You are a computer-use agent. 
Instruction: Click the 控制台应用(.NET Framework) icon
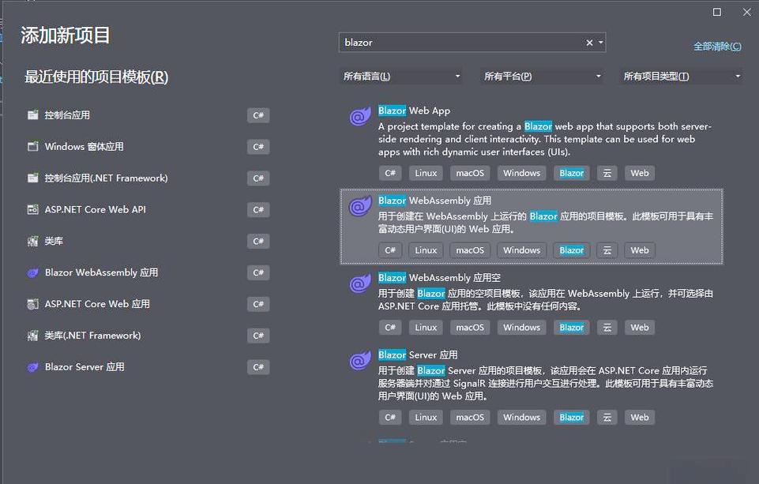click(x=32, y=178)
